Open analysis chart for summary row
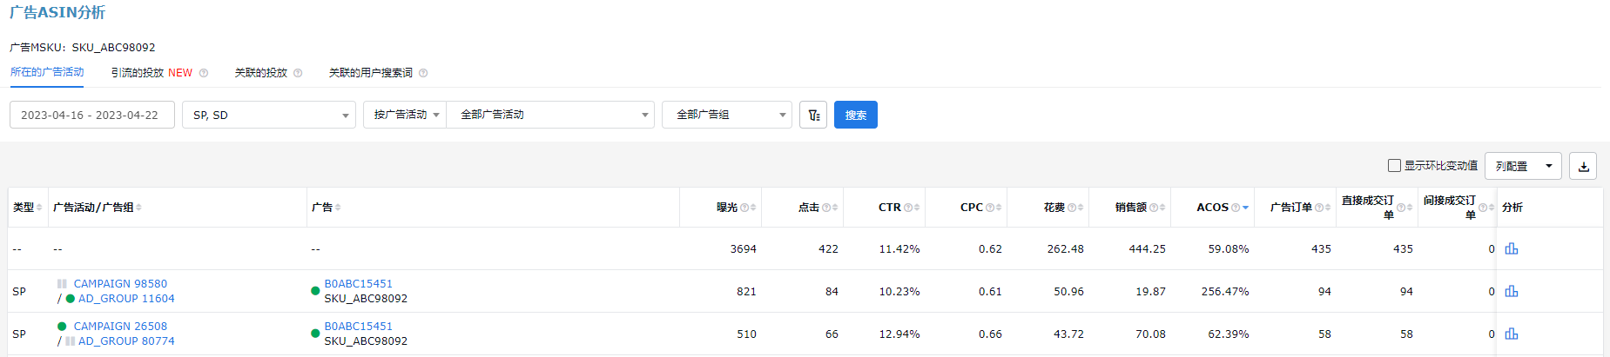 [x=1512, y=248]
